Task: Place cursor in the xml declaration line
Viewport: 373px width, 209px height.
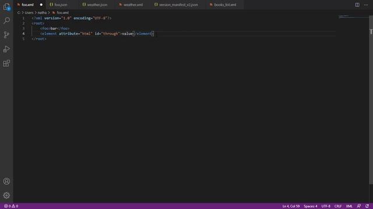Action: click(x=71, y=18)
